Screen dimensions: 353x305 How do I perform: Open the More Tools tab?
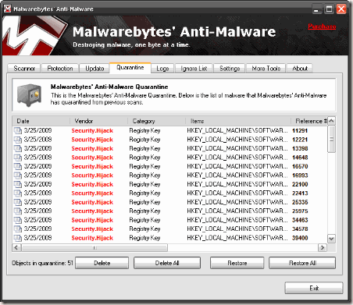(266, 69)
